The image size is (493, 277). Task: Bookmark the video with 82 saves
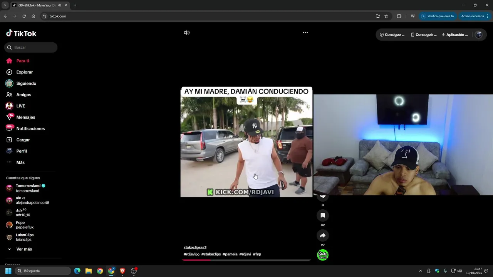323,215
